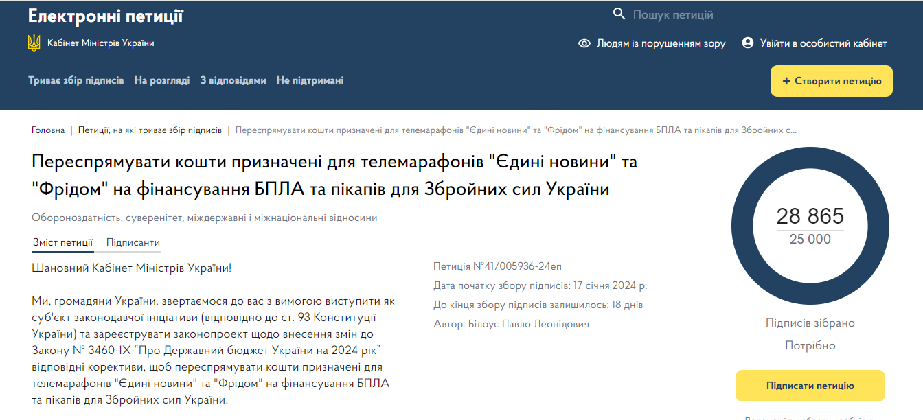Go to З відповідями section

(233, 80)
